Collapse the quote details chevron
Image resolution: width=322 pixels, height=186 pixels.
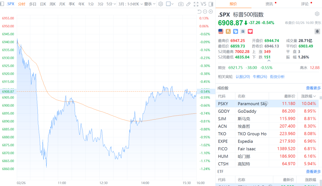(x=268, y=60)
